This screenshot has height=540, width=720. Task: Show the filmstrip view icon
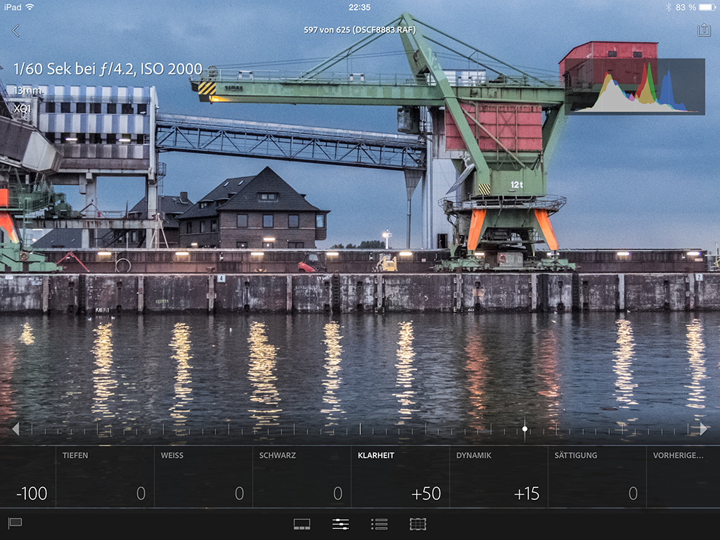coord(302,524)
